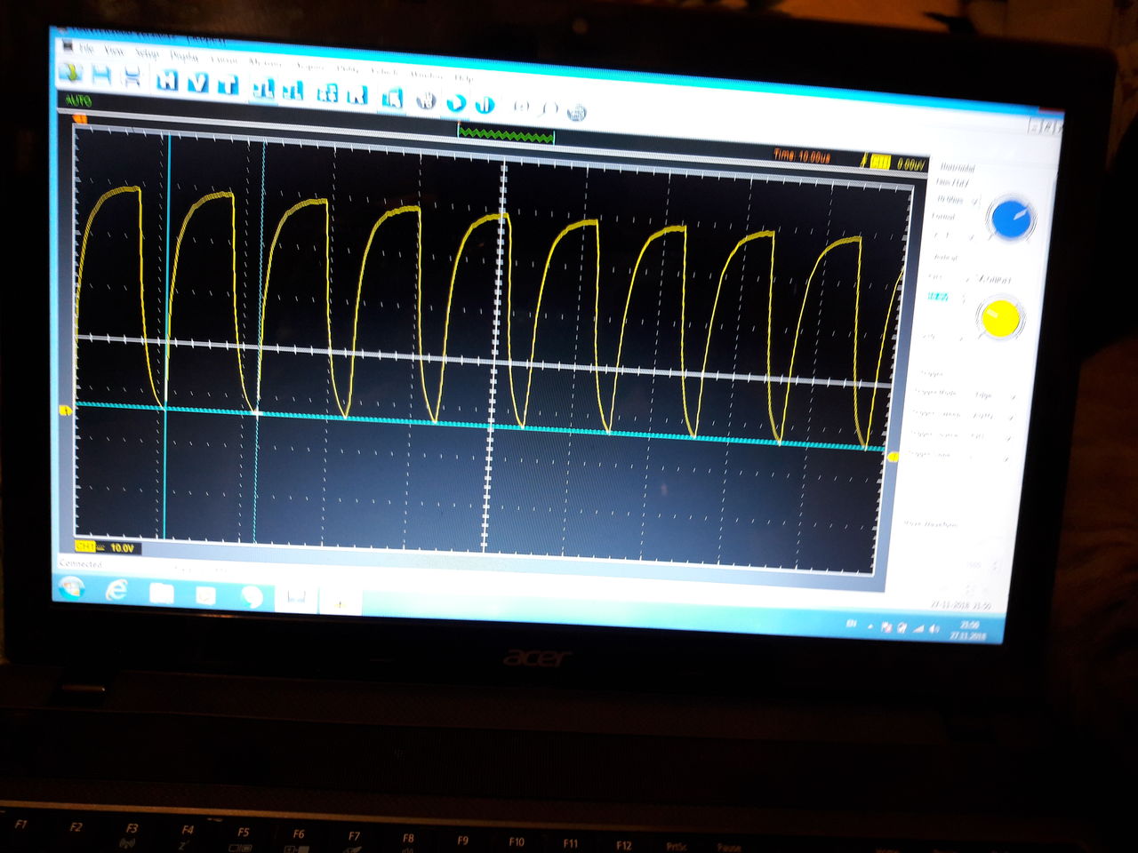The image size is (1138, 853).
Task: Click the open file green arrow icon
Action: [70, 74]
